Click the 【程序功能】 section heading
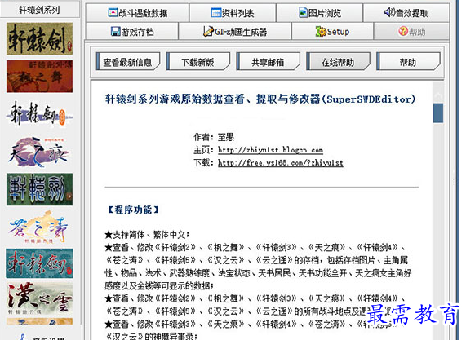 point(133,210)
